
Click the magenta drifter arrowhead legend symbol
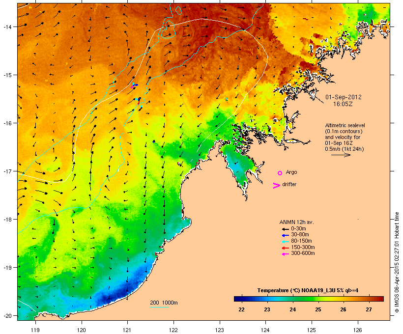click(276, 186)
